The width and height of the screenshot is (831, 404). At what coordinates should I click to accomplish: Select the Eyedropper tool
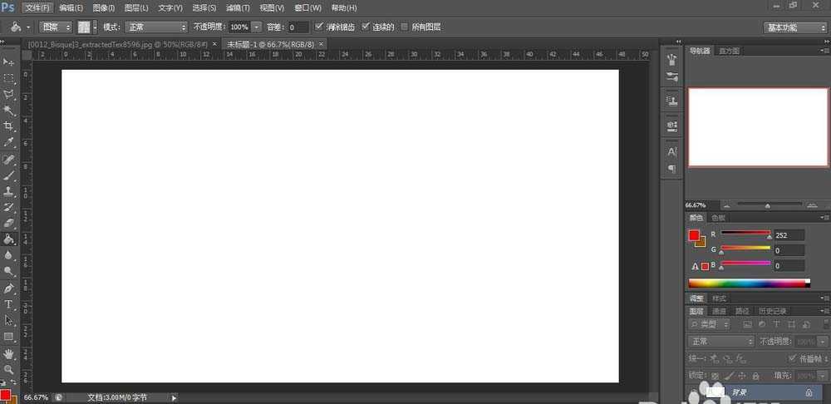coord(9,142)
